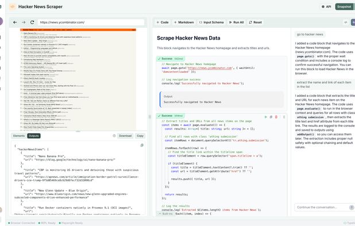Screen dimensions: 355x226
Task: Add a new Markdown block
Action: (184, 22)
